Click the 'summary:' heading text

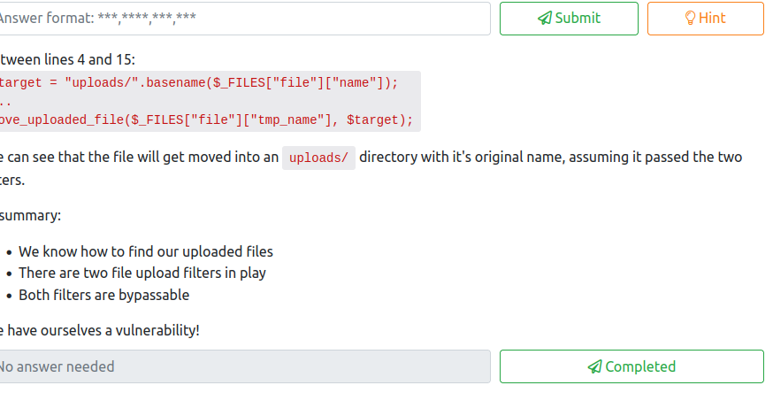click(31, 216)
